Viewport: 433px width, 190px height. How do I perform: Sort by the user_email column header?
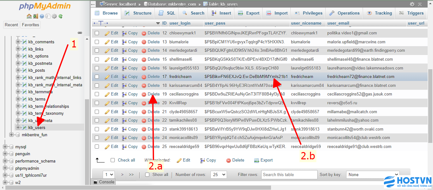[x=338, y=23]
